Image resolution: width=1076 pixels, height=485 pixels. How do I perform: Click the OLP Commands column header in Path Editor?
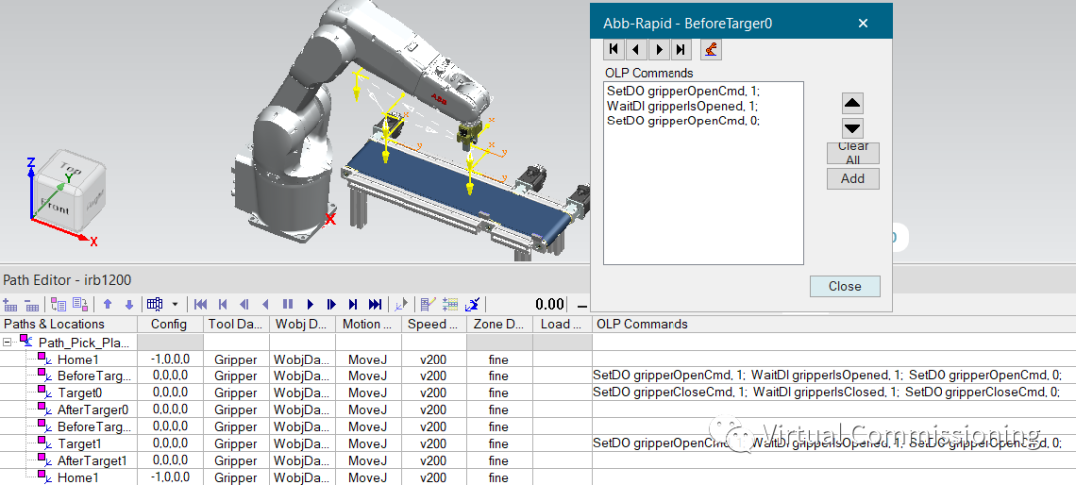(834, 324)
